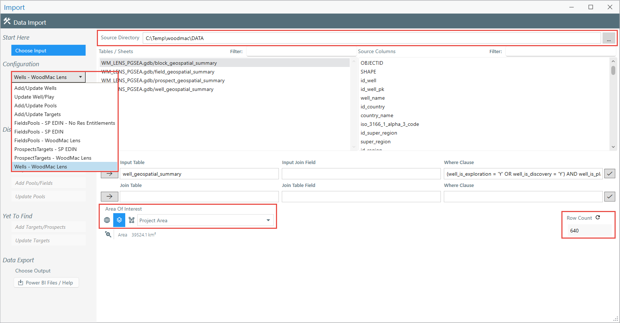
Task: Click Source Columns scrollbar down arrow
Action: (x=613, y=147)
